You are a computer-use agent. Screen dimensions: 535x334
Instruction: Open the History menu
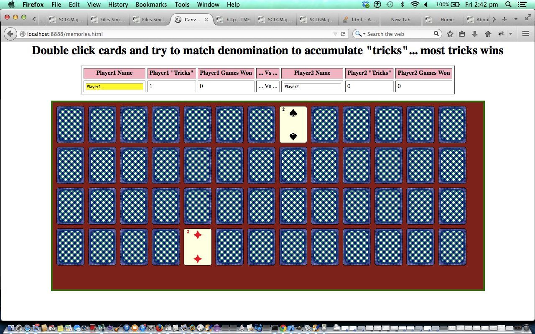(x=118, y=5)
